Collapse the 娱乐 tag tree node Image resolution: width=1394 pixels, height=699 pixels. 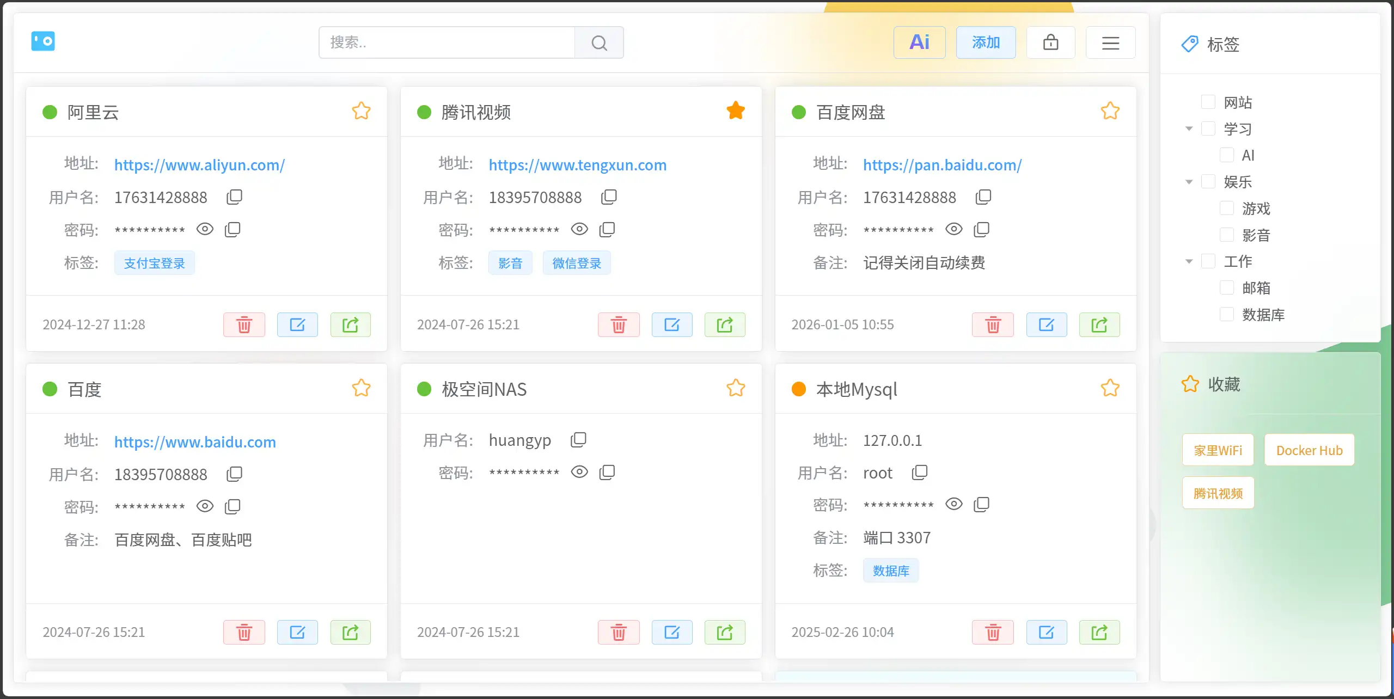(1189, 182)
